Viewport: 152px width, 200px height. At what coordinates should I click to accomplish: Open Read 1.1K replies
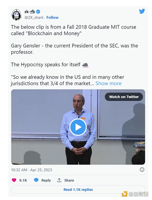click(78, 189)
